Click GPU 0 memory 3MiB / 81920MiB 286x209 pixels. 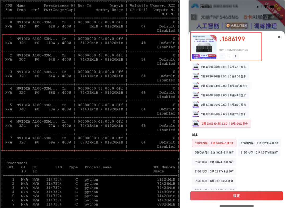tap(106, 27)
